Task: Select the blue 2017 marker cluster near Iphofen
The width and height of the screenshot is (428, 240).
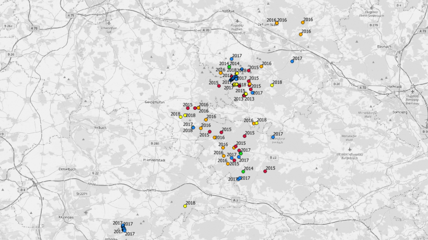Action: pos(124,228)
